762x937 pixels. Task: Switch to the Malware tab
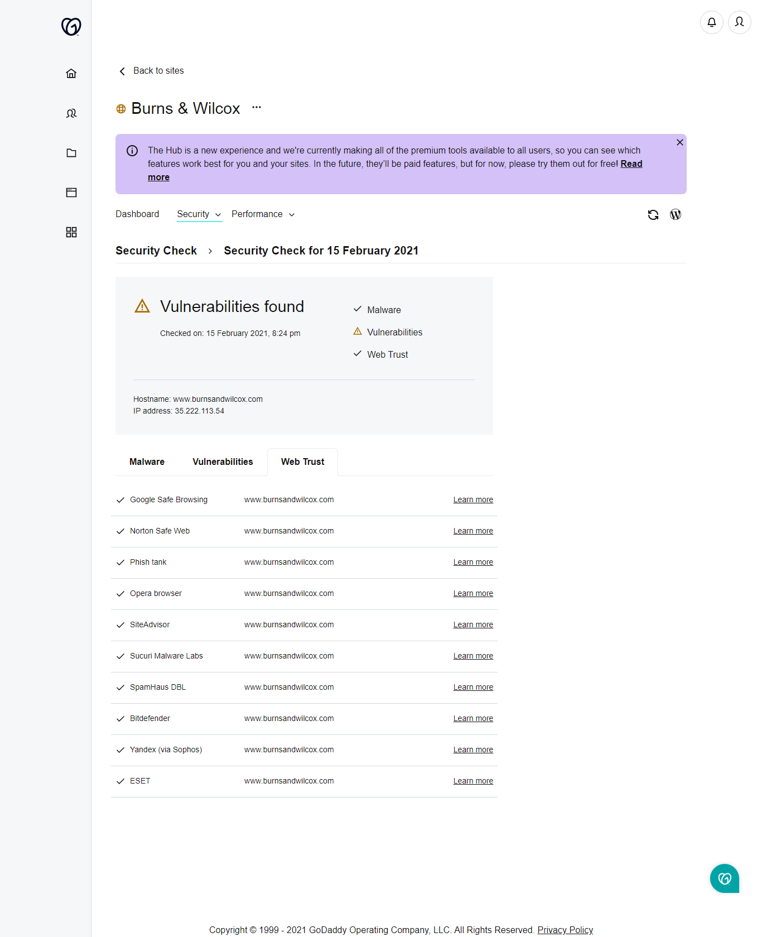147,462
